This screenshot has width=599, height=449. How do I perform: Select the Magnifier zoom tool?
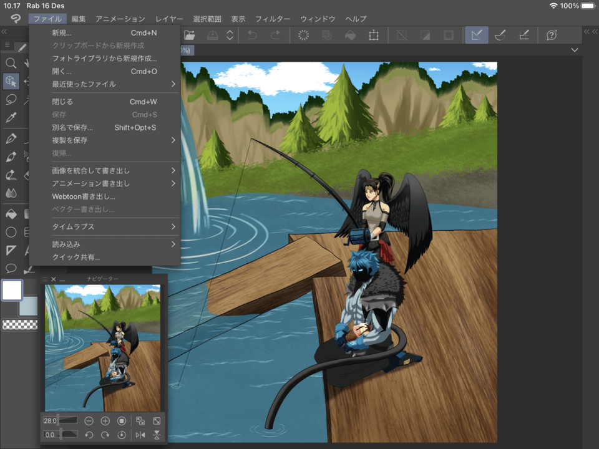(x=11, y=63)
